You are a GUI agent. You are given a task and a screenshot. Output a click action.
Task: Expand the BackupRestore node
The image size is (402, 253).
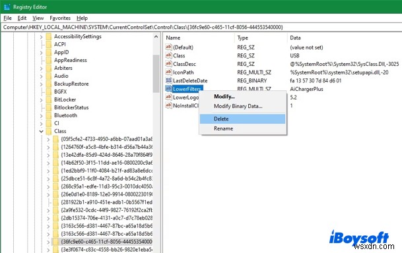click(x=42, y=84)
